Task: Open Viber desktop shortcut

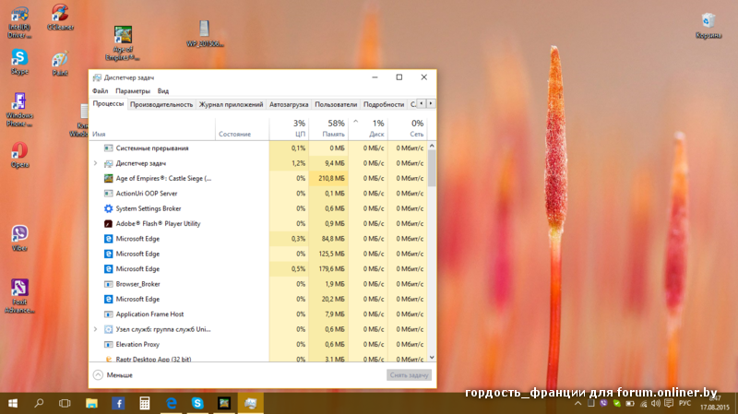Action: (x=18, y=234)
